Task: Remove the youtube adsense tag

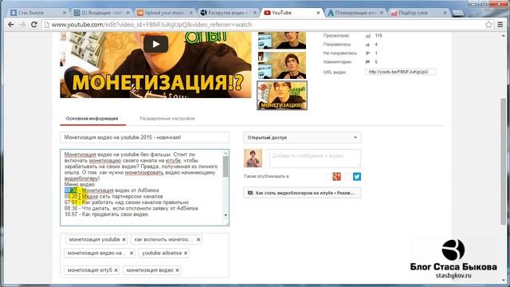Action: click(x=186, y=254)
